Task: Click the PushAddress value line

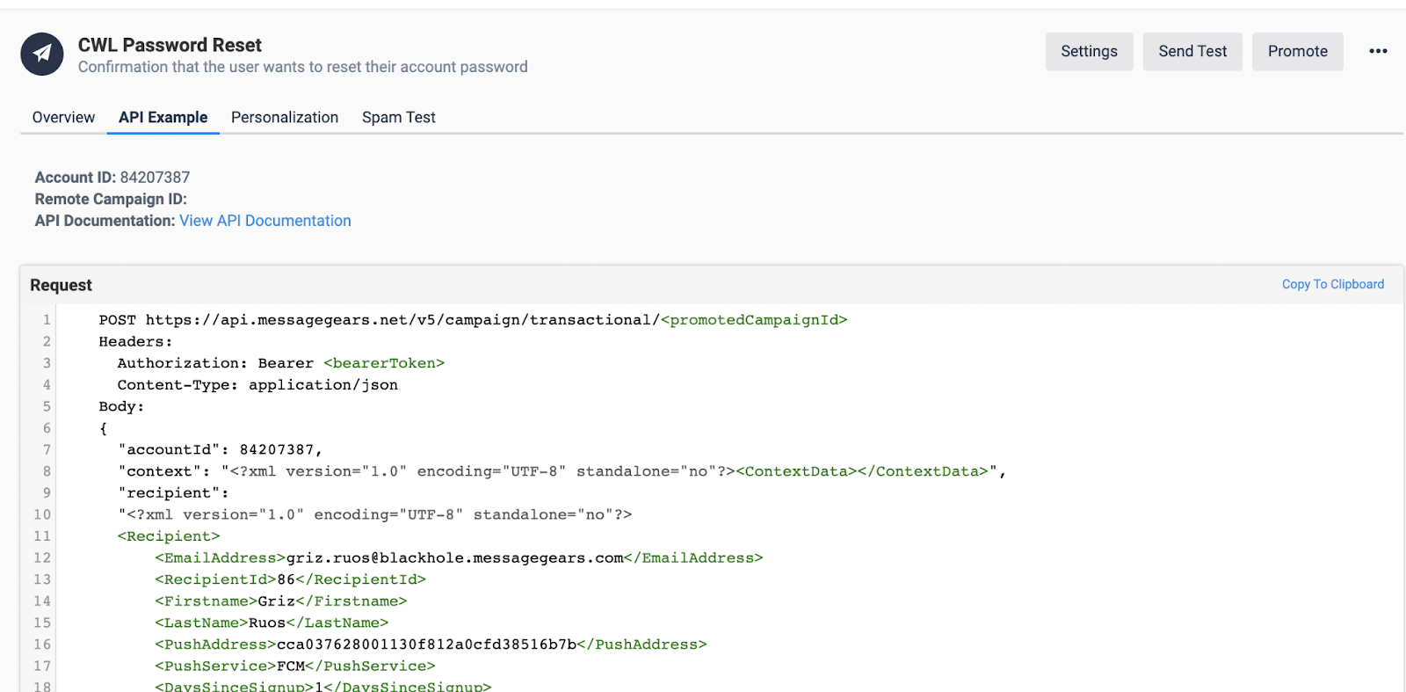Action: pos(431,645)
